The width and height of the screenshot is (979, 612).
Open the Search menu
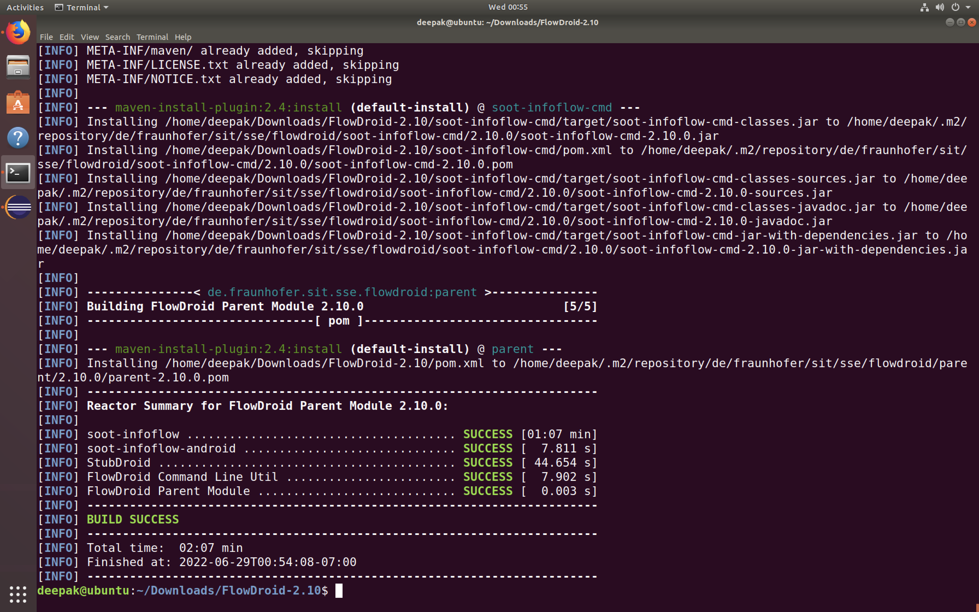click(117, 37)
